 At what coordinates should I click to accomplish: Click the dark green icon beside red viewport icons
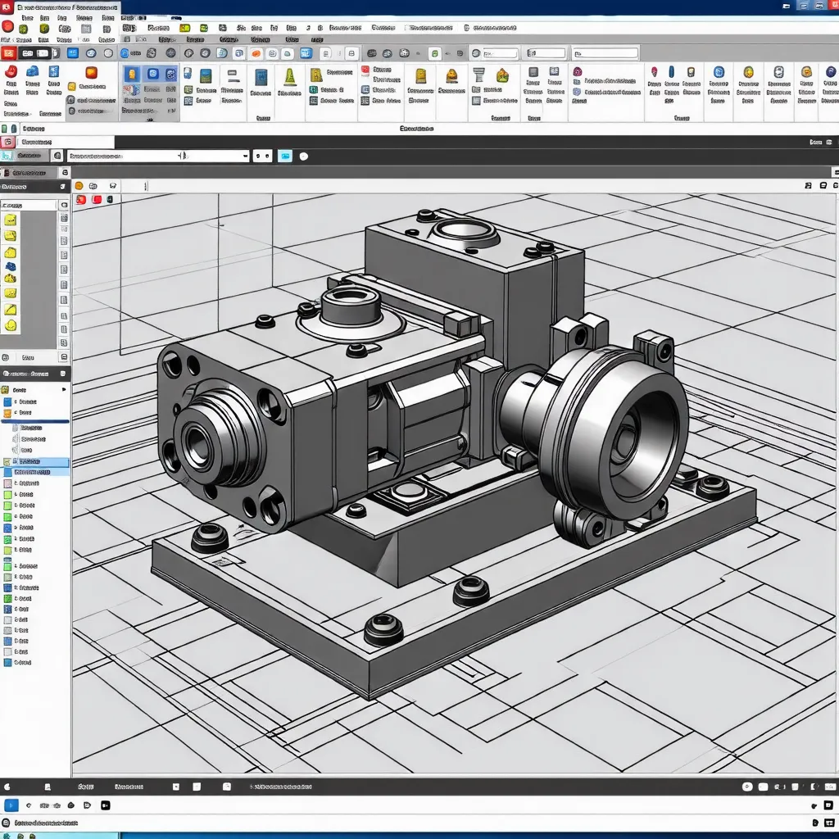coord(110,199)
